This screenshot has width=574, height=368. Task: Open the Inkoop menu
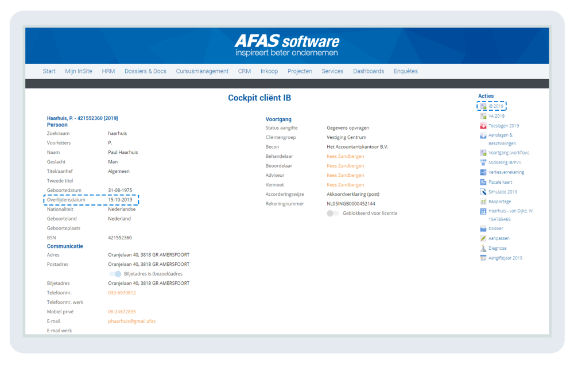pos(269,71)
